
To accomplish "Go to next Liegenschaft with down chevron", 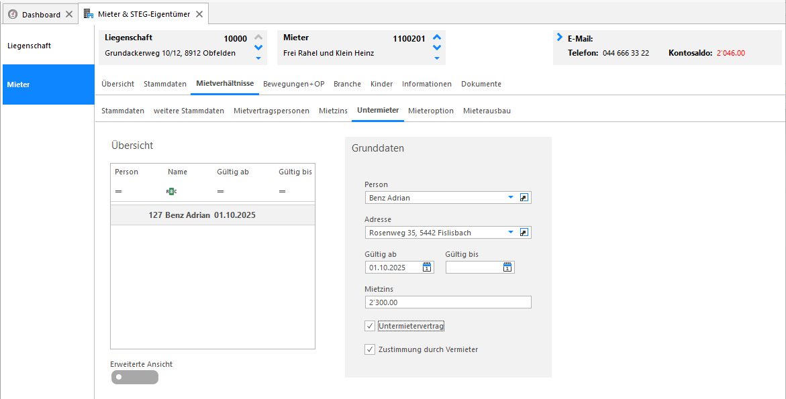I will [258, 48].
